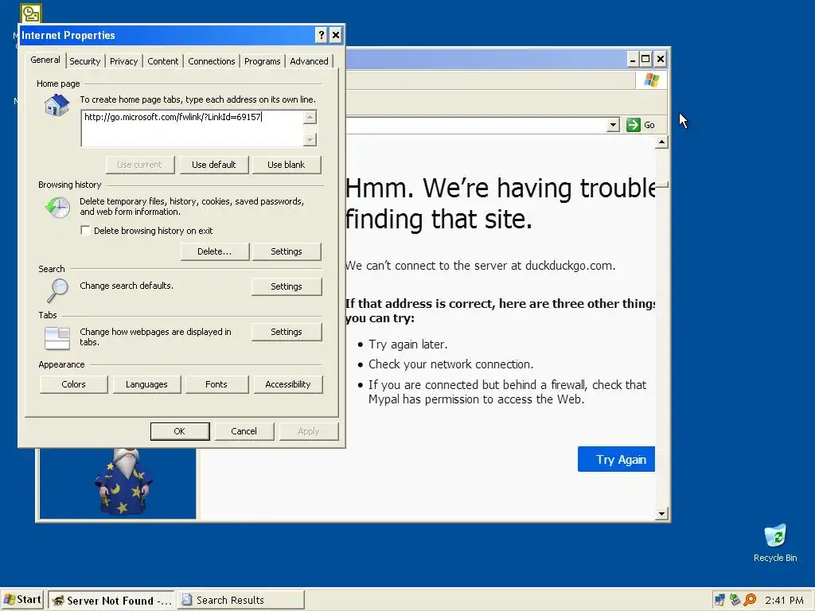815x611 pixels.
Task: Click the tabs window icon
Action: (x=57, y=338)
